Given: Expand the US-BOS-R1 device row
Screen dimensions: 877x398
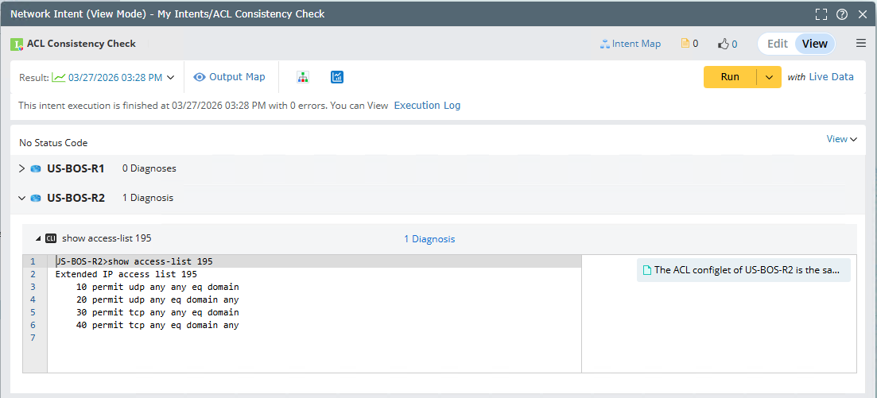Looking at the screenshot, I should coord(21,168).
